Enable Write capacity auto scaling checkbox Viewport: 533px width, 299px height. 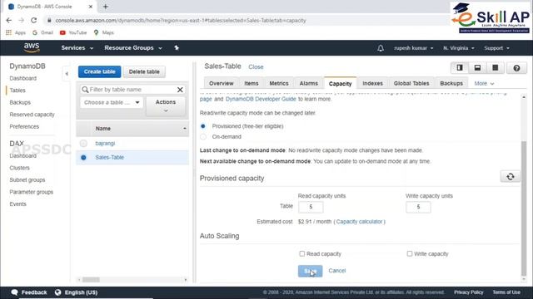click(410, 253)
